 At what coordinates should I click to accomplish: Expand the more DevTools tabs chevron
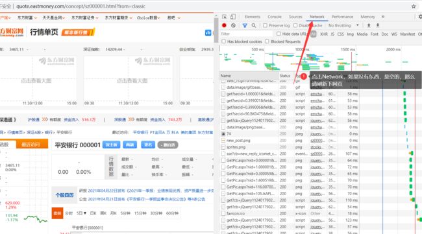(383, 17)
